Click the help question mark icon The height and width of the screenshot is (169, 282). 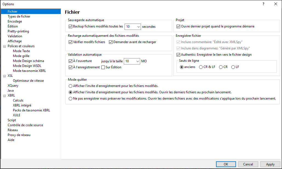coord(263,4)
